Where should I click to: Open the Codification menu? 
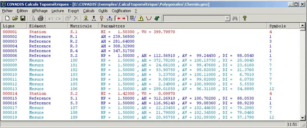(x=121, y=11)
